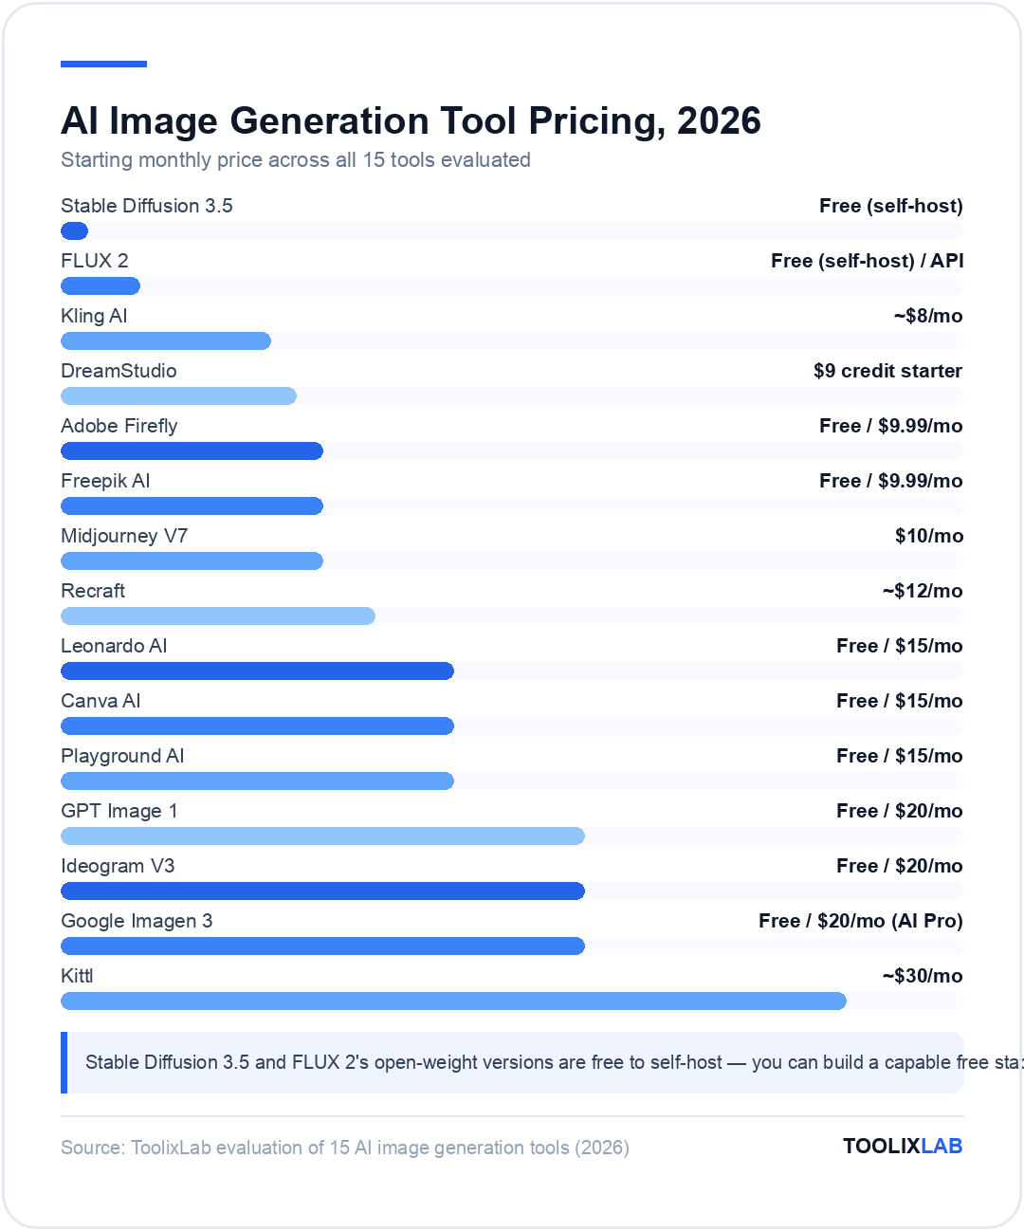Click the 'Free (self-host)' price value
This screenshot has height=1231, width=1024.
(891, 206)
